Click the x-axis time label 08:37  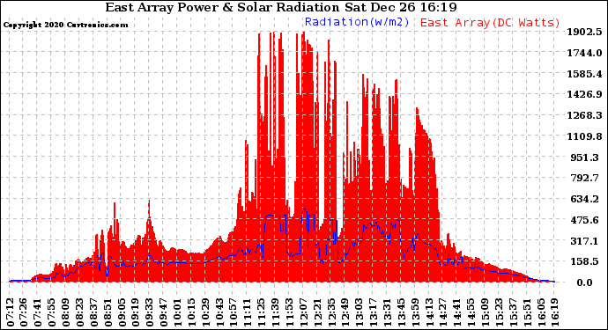click(x=93, y=312)
